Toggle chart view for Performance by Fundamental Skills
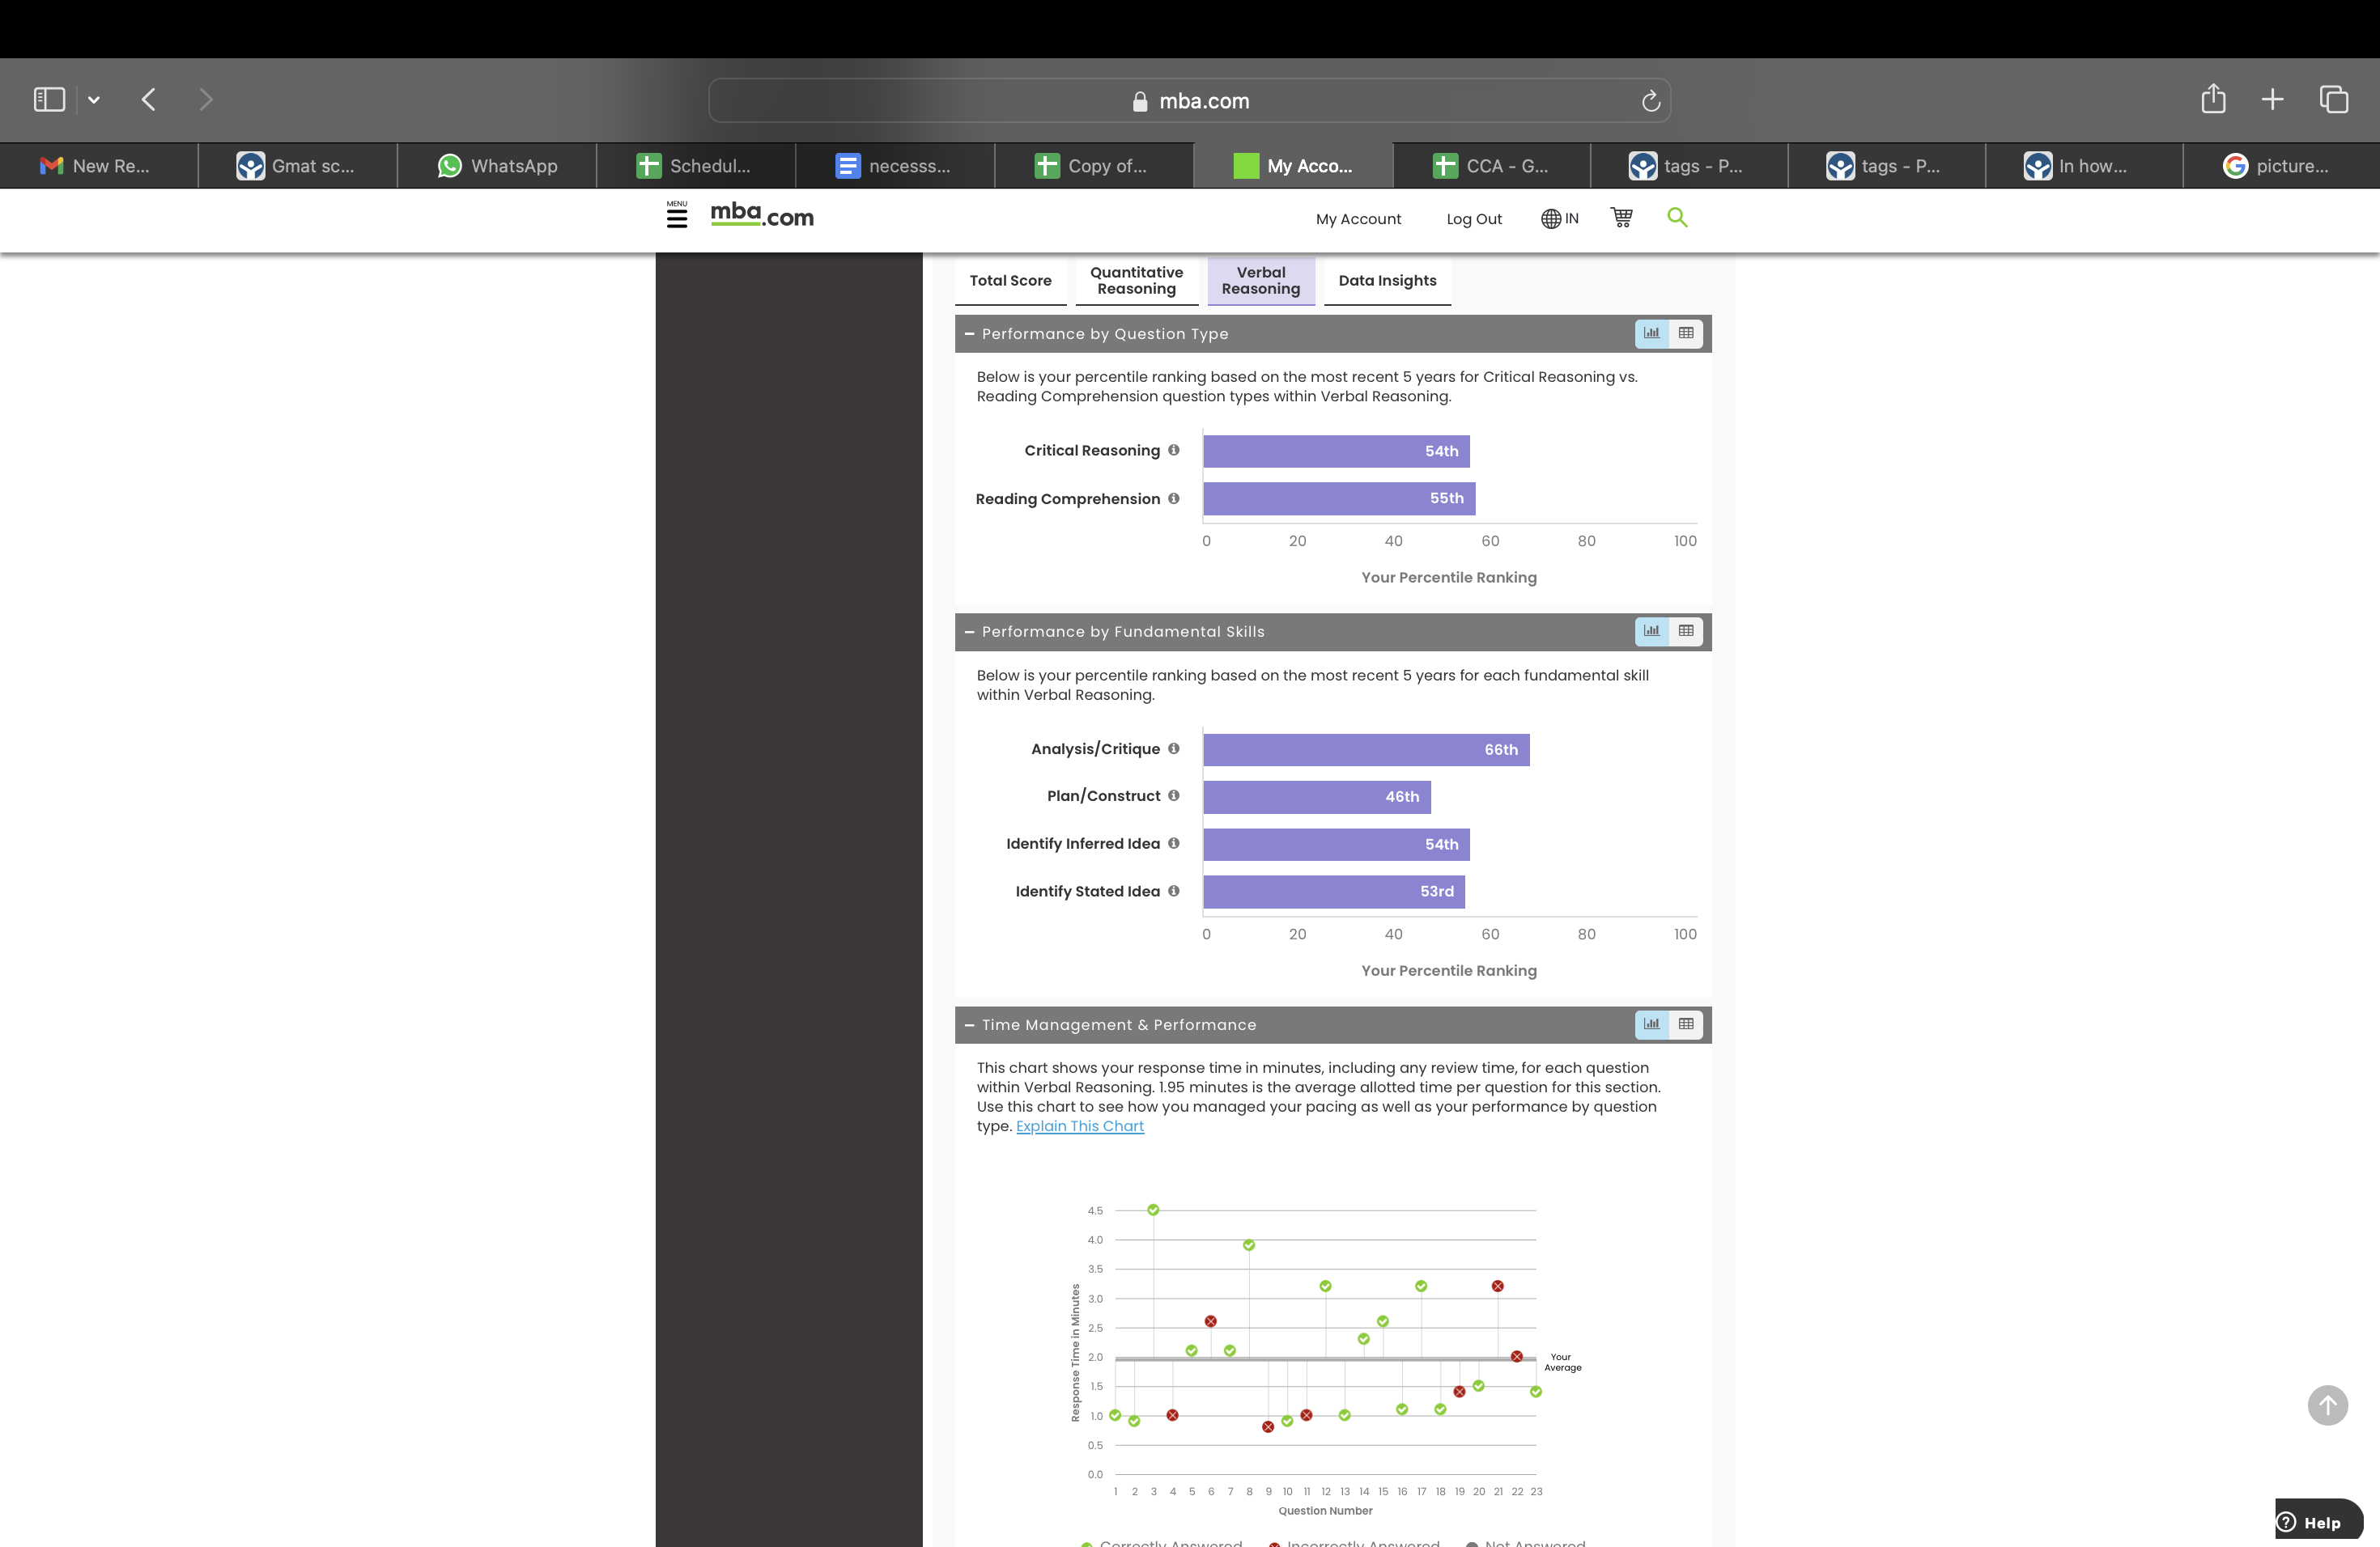Screen dimensions: 2380x1547 coord(1652,630)
